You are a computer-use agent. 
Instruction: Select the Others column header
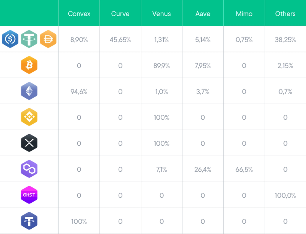(285, 14)
